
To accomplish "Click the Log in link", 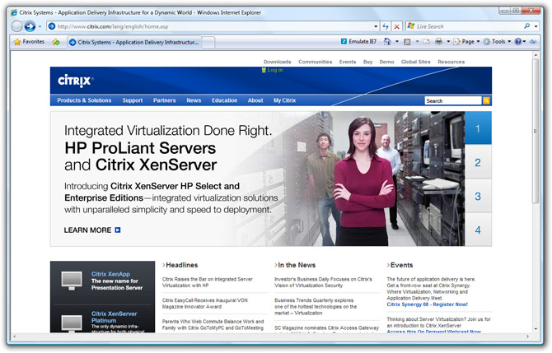I will [273, 70].
